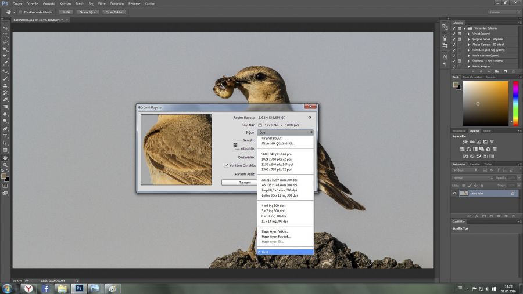Open the Filtre menu
523x294 pixels.
101,3
